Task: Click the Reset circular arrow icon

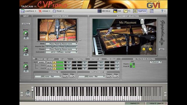Action: pyautogui.click(x=54, y=11)
